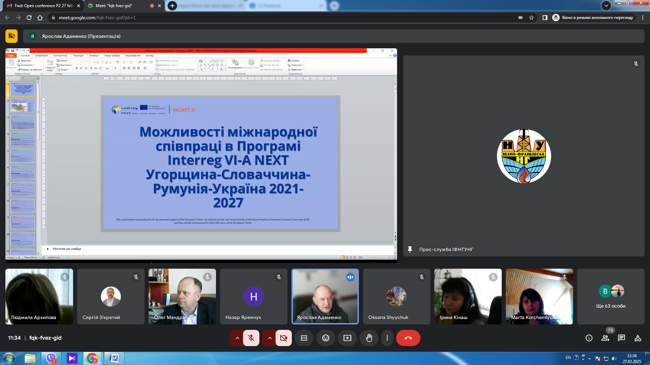The height and width of the screenshot is (365, 650).
Task: Toggle closed captions
Action: [304, 338]
